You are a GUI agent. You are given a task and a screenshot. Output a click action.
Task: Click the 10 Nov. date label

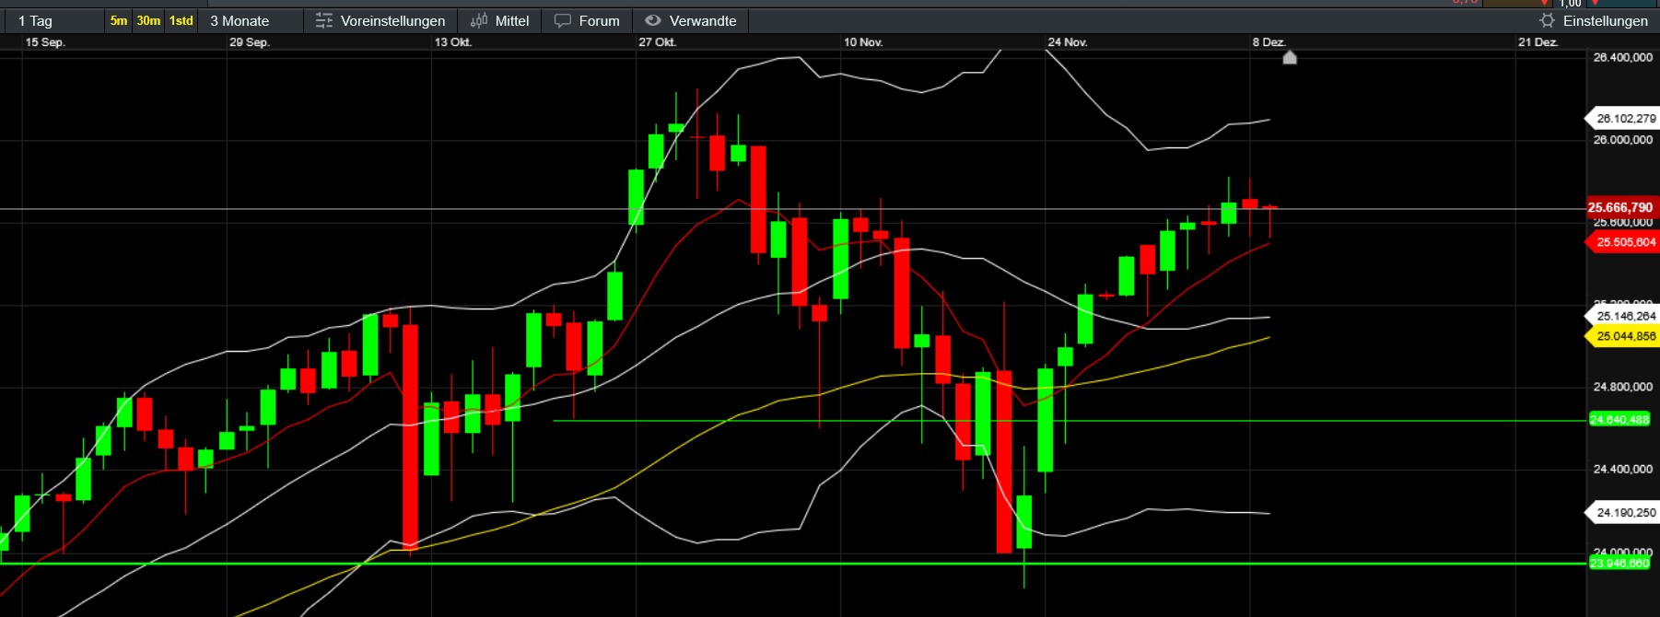coord(863,42)
